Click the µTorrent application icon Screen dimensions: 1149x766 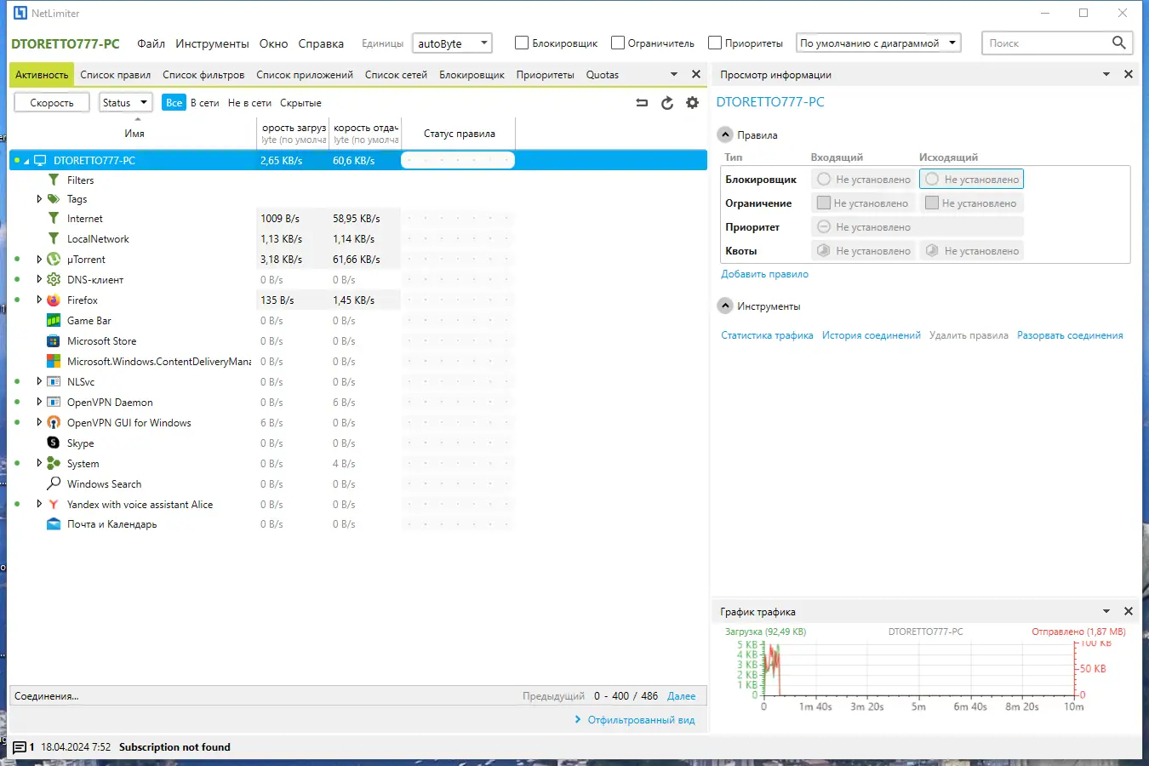pyautogui.click(x=54, y=259)
